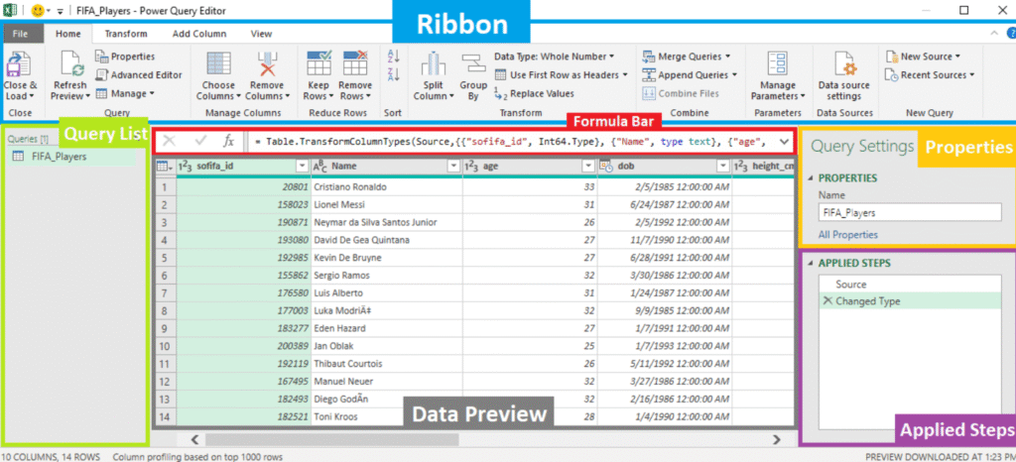Open the Advanced Editor

click(x=139, y=75)
